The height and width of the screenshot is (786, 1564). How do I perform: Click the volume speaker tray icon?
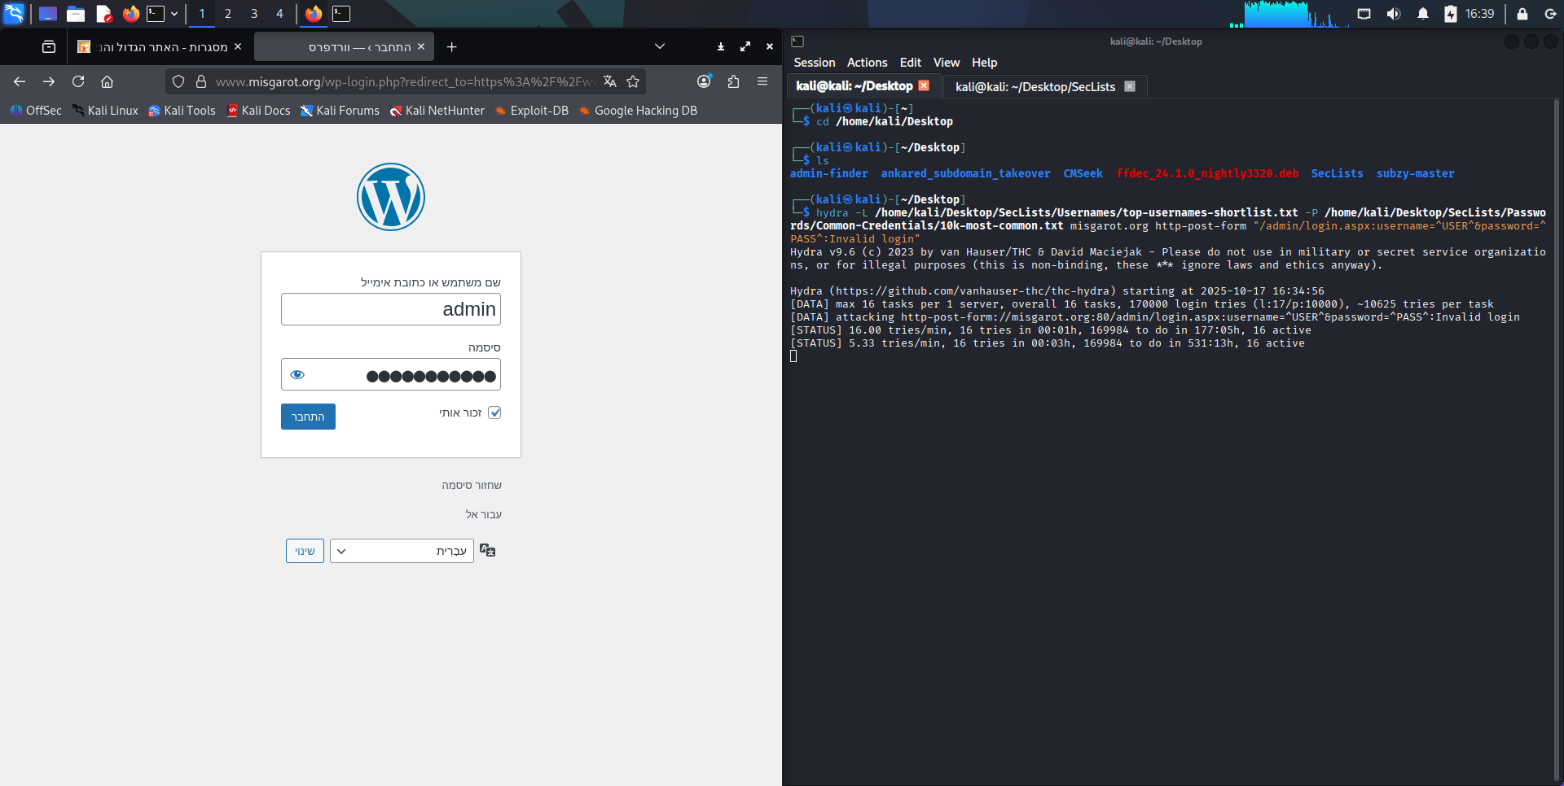tap(1393, 14)
